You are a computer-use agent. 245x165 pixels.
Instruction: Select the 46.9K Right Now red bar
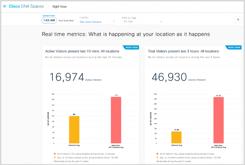pyautogui.click(x=219, y=120)
